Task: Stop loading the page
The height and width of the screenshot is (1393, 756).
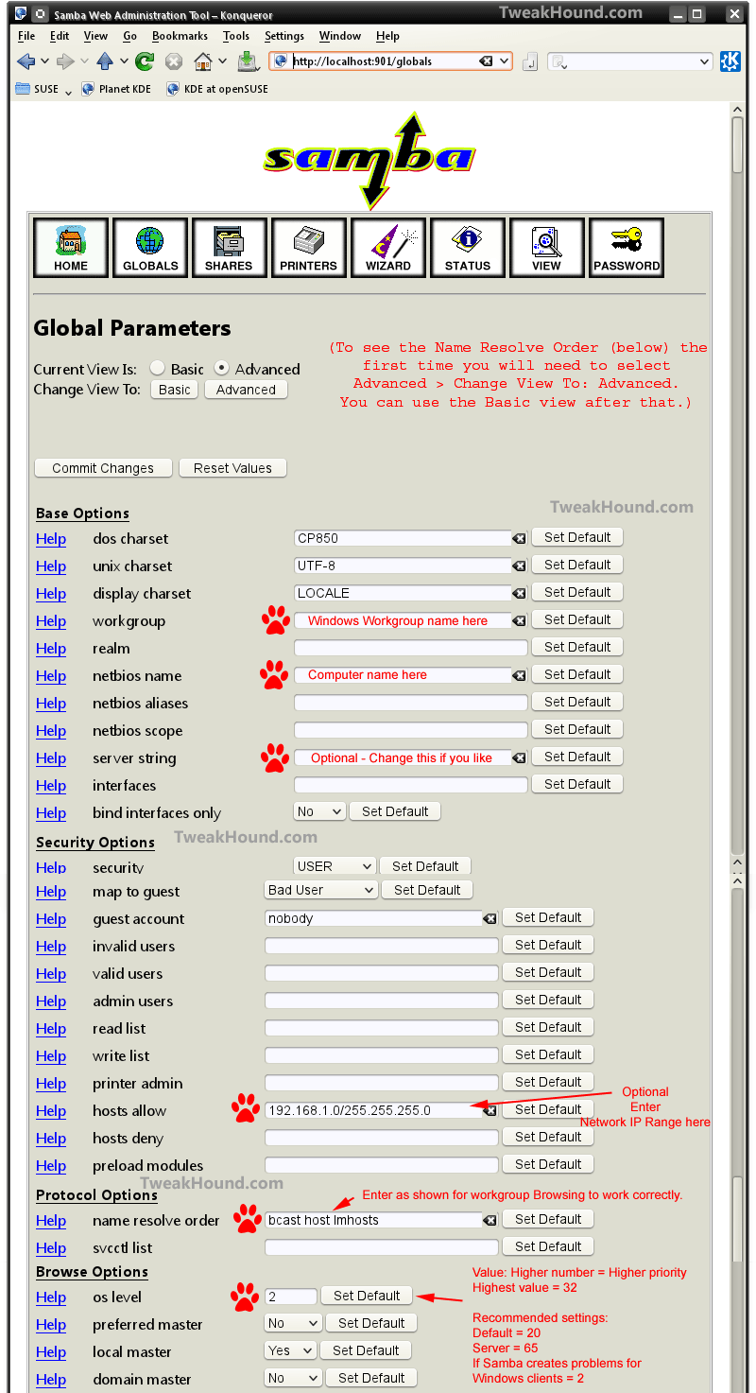Action: (174, 61)
